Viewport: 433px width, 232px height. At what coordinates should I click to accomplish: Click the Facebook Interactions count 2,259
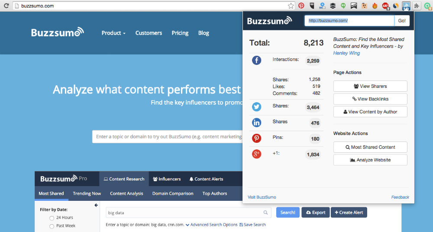313,61
